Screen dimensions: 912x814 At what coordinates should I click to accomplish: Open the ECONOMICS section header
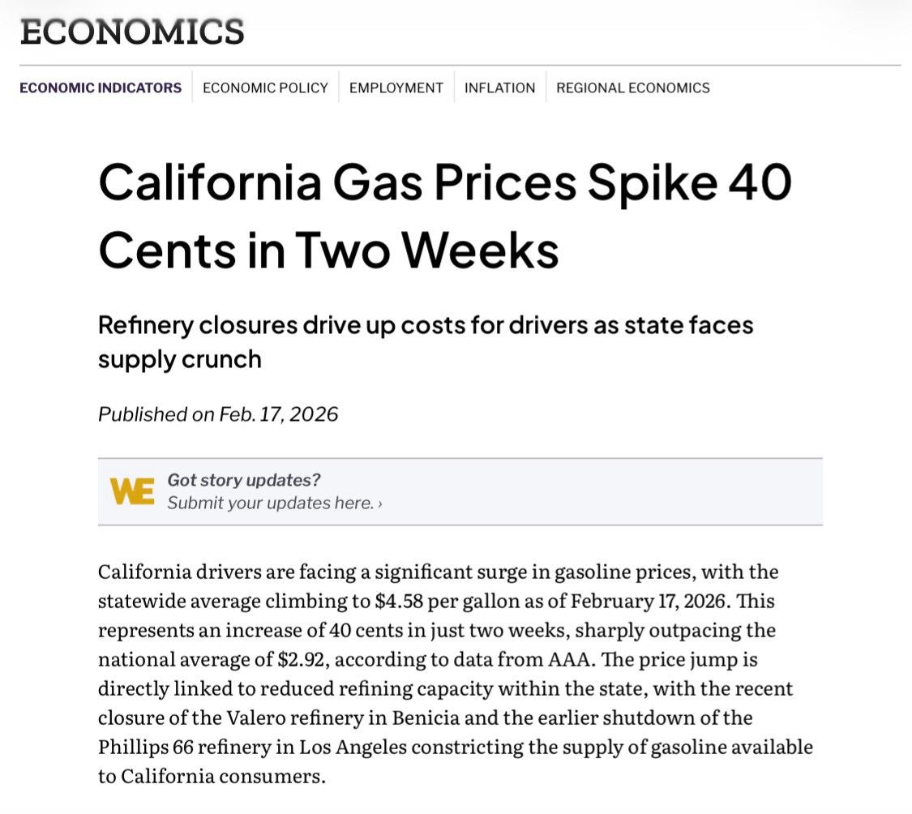132,32
